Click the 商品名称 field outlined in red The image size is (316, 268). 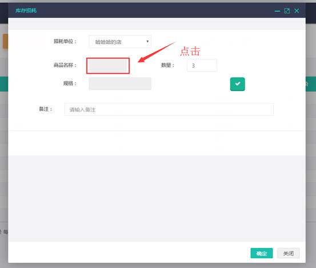[108, 66]
